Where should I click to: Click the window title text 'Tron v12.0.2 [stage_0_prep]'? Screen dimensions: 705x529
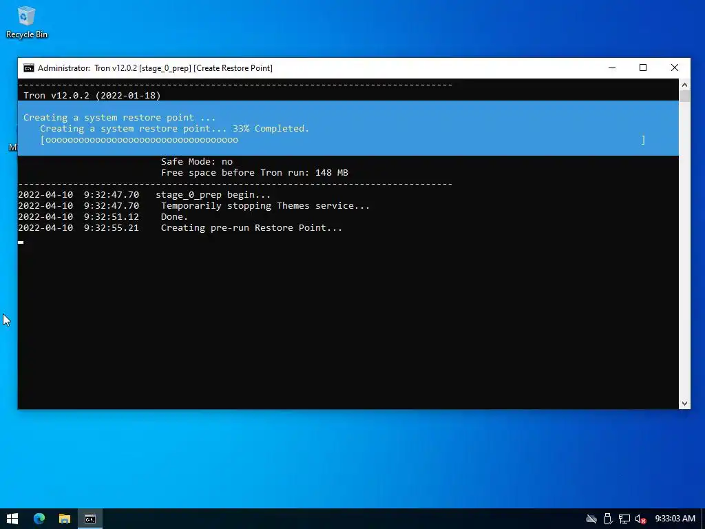point(143,68)
